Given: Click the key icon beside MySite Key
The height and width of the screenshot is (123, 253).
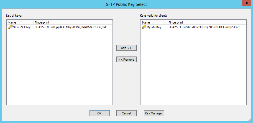Looking at the screenshot, I should [x=144, y=27].
